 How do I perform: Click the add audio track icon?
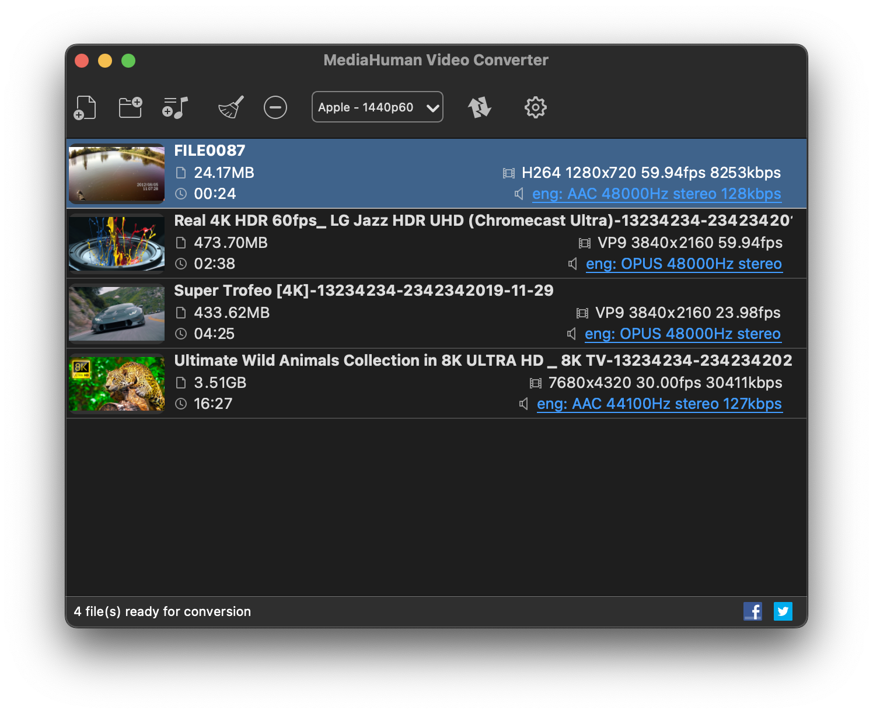[174, 107]
